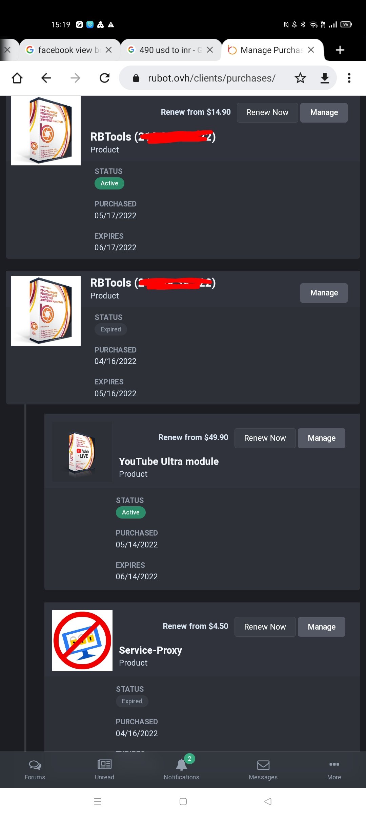This screenshot has height=815, width=366.
Task: Switch to "facebook view" tab
Action: click(64, 50)
